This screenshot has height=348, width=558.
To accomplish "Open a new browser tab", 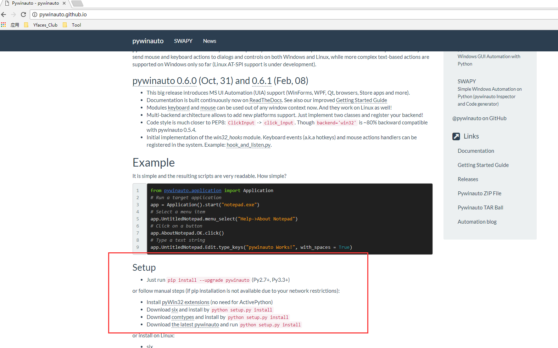I will tap(77, 4).
